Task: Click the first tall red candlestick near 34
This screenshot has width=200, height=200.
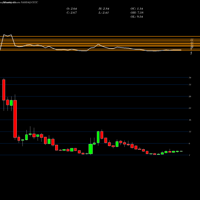Action: (4, 90)
